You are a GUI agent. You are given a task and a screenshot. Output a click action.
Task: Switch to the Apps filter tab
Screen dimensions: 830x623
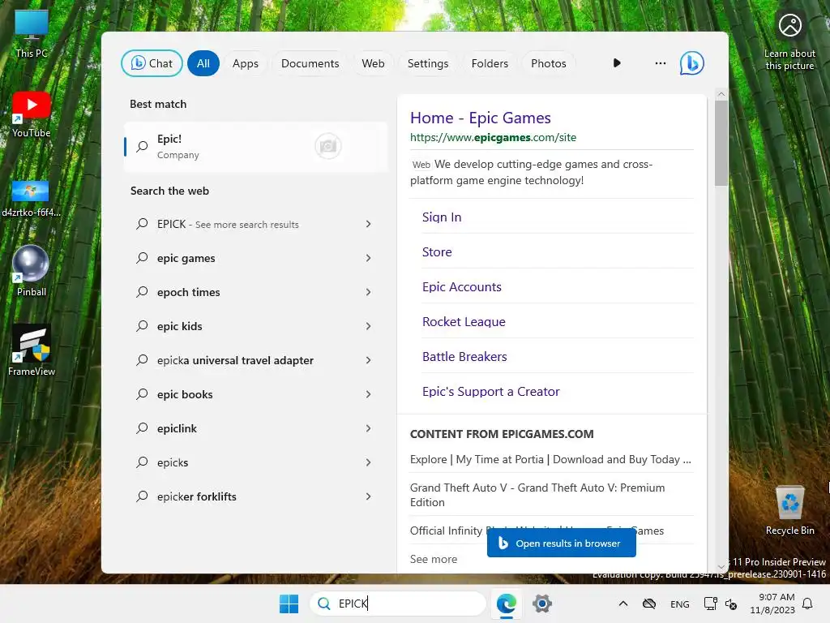[x=245, y=63]
